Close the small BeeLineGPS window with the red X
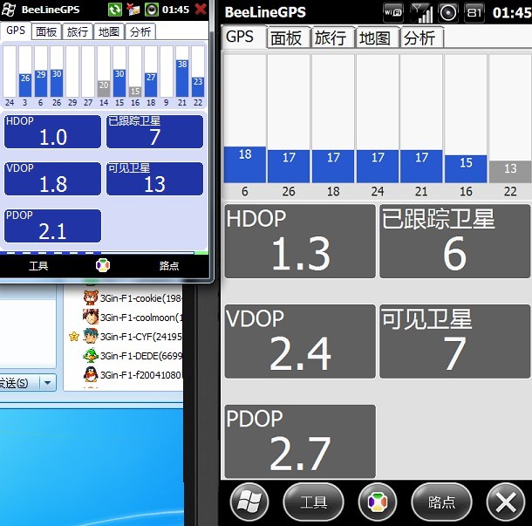 pyautogui.click(x=201, y=10)
